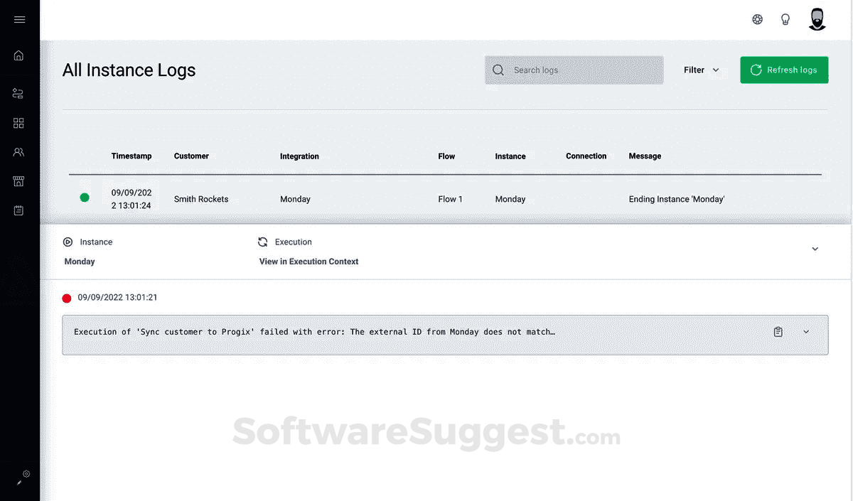Open the Filter dropdown

702,70
